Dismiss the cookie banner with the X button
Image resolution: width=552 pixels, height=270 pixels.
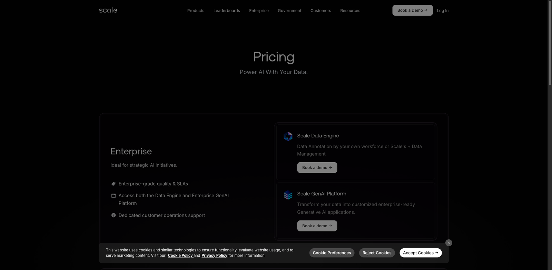(x=448, y=243)
